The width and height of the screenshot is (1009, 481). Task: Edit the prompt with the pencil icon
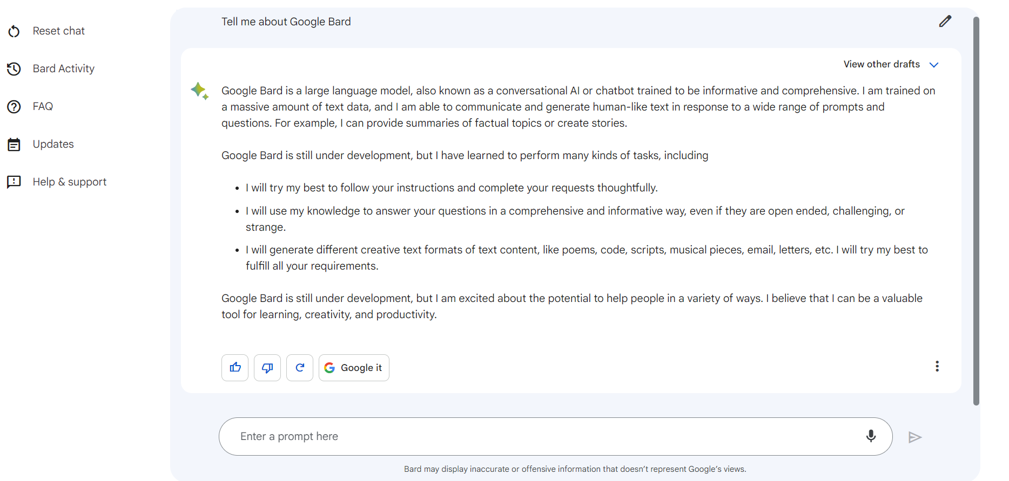point(945,22)
